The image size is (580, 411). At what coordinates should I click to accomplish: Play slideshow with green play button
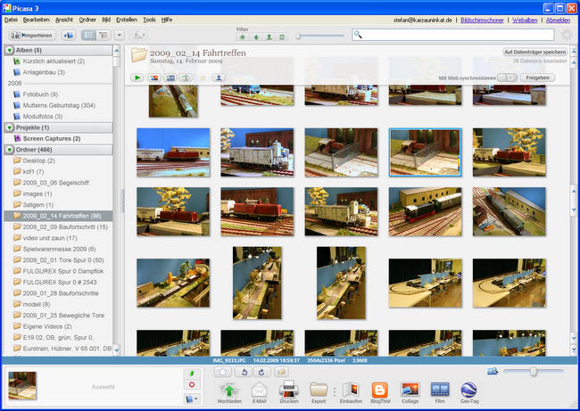[138, 78]
